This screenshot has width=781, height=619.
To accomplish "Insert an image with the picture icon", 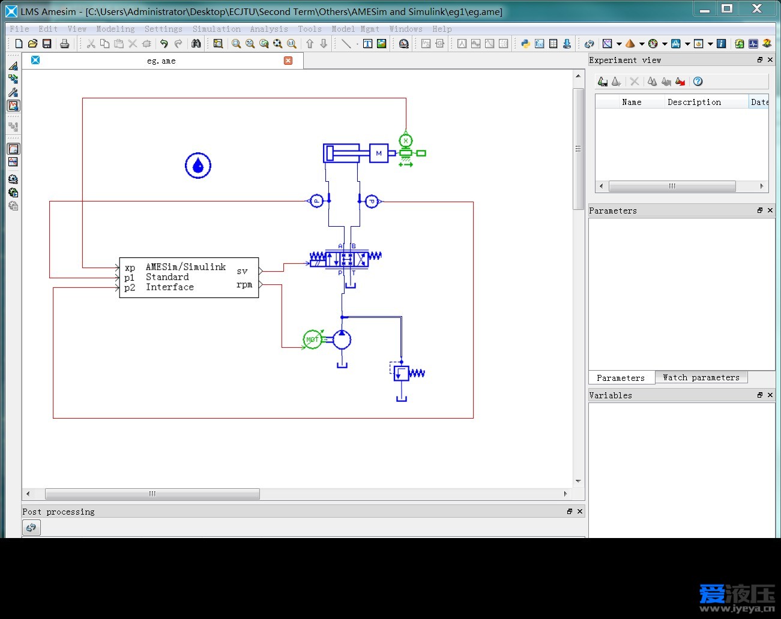I will [x=381, y=44].
